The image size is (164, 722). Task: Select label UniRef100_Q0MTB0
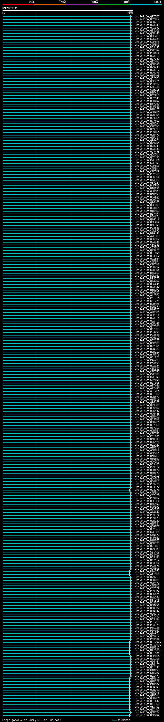click(x=147, y=431)
